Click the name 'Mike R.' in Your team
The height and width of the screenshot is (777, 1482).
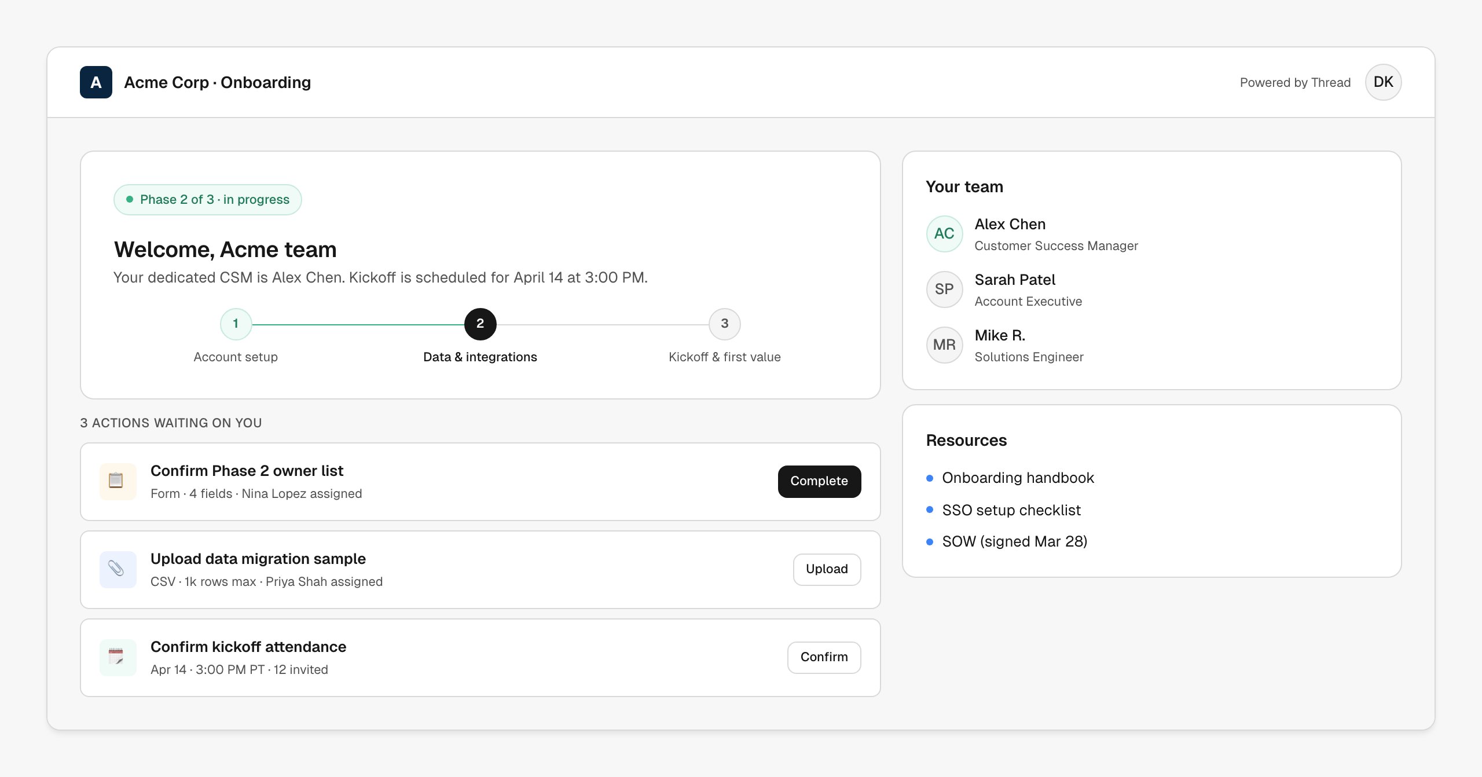(x=1000, y=335)
